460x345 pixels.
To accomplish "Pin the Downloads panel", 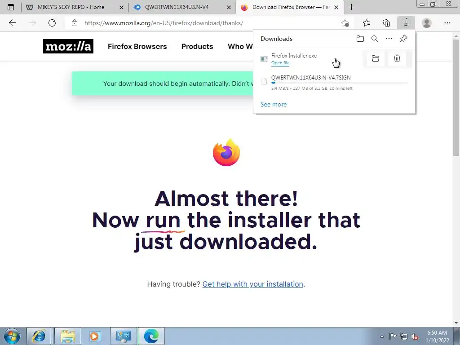I will click(x=404, y=39).
